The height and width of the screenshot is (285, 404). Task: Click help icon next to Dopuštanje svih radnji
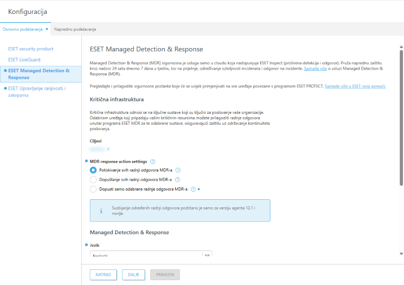(x=178, y=180)
